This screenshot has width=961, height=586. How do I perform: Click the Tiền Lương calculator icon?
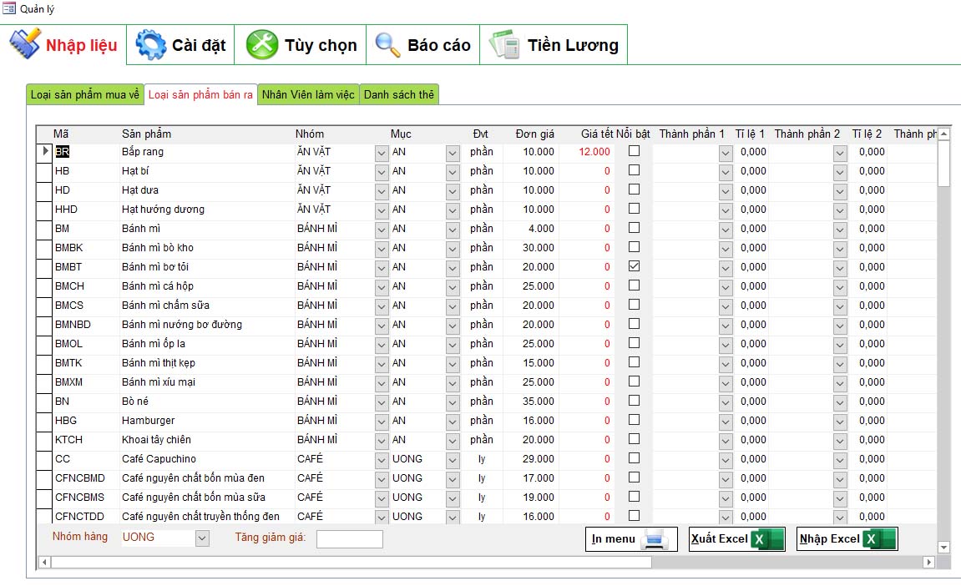click(504, 44)
